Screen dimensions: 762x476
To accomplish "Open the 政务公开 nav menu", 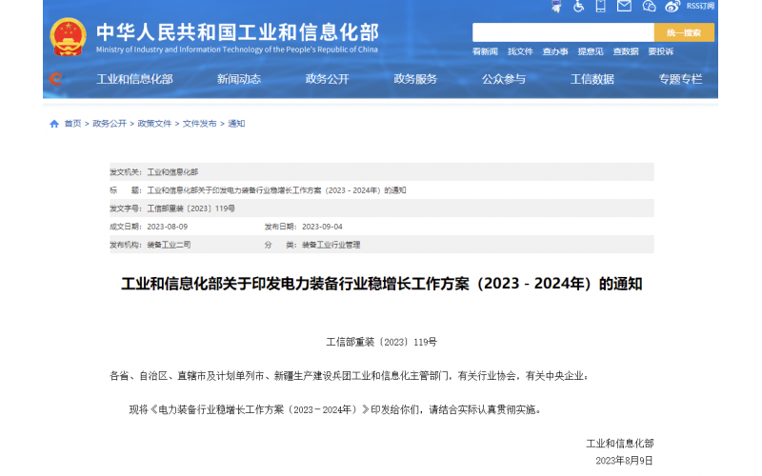I will click(x=327, y=79).
